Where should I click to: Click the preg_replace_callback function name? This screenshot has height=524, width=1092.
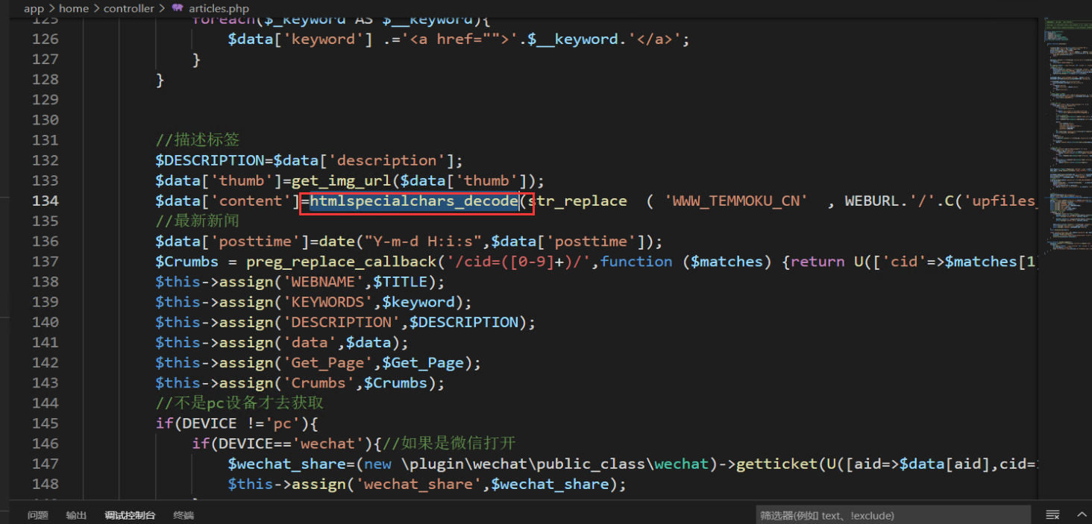tap(342, 262)
